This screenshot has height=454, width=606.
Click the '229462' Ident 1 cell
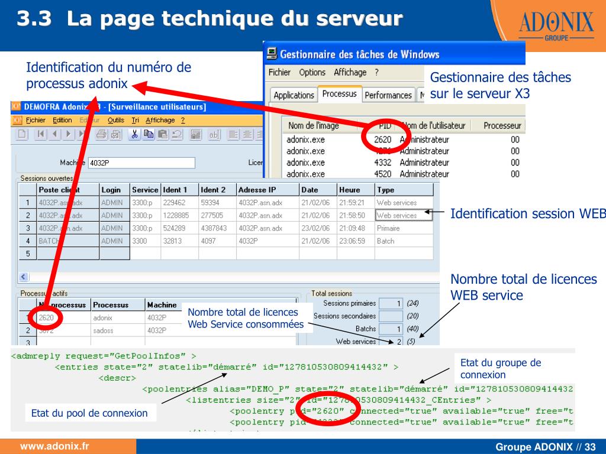point(180,203)
